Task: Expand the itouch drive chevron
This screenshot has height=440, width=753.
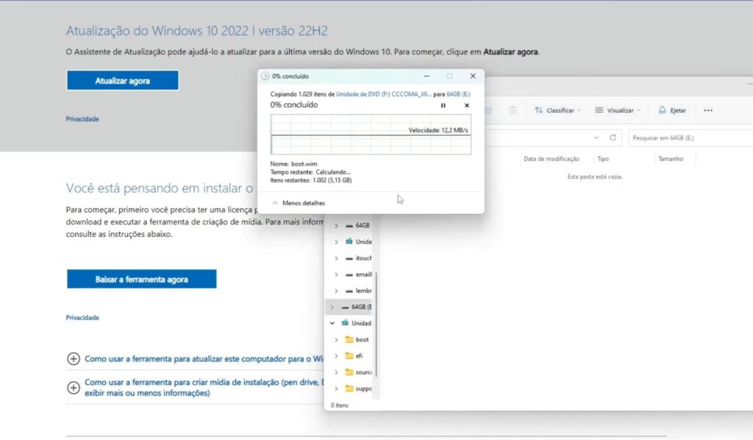Action: click(x=336, y=258)
